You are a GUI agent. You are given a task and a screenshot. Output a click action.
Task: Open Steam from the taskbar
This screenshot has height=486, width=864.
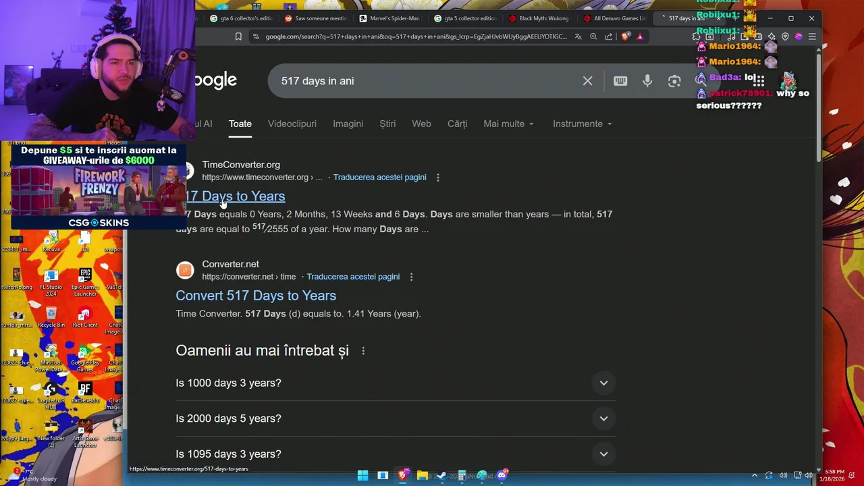point(442,475)
